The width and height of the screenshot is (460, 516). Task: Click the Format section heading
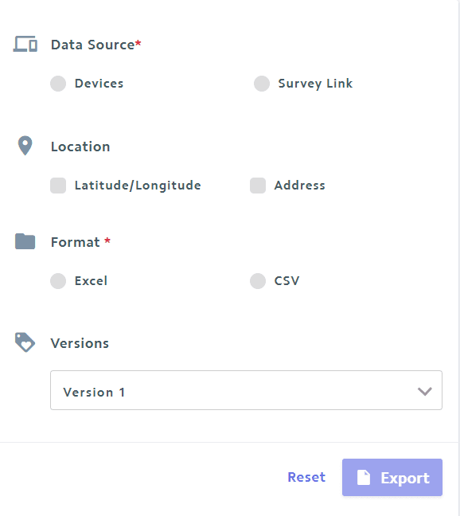[x=76, y=242]
